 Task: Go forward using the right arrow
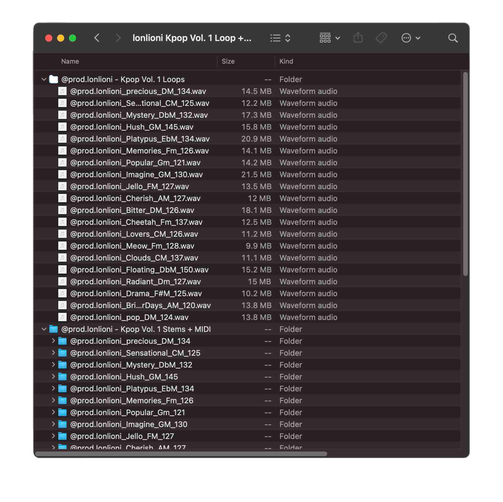click(118, 38)
